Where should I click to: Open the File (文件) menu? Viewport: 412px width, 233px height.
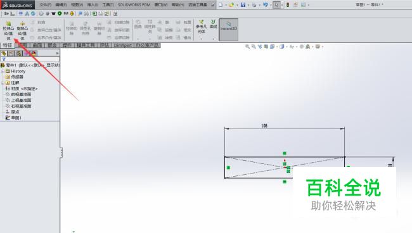coord(46,4)
